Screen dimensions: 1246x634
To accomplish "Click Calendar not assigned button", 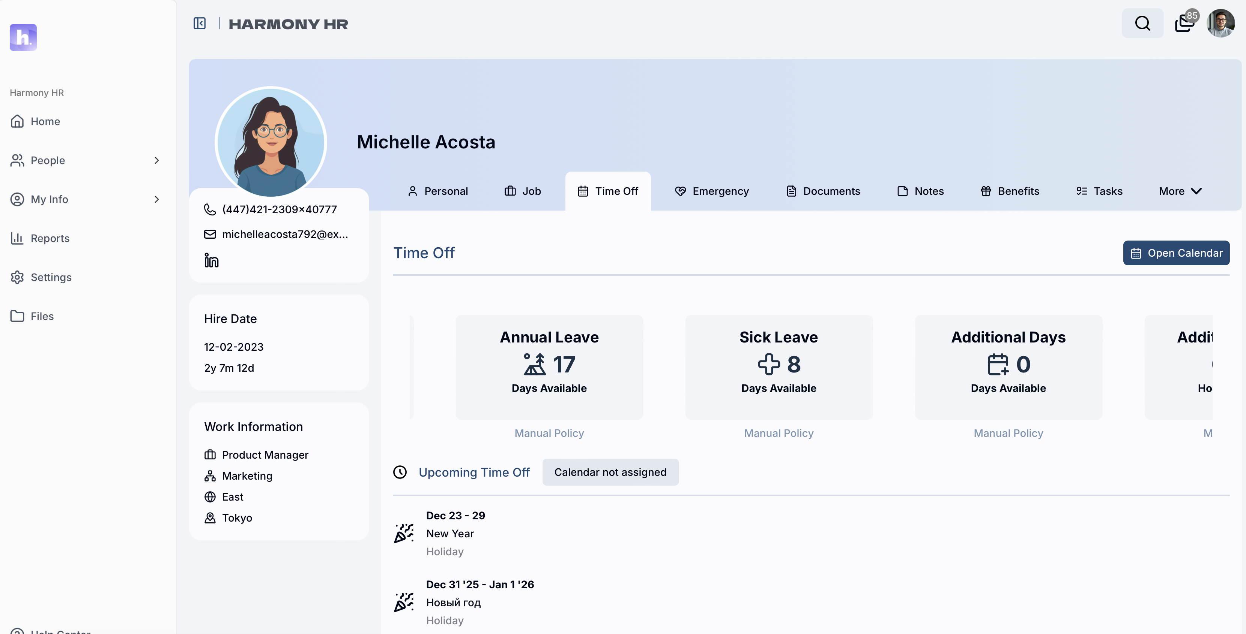I will [610, 472].
